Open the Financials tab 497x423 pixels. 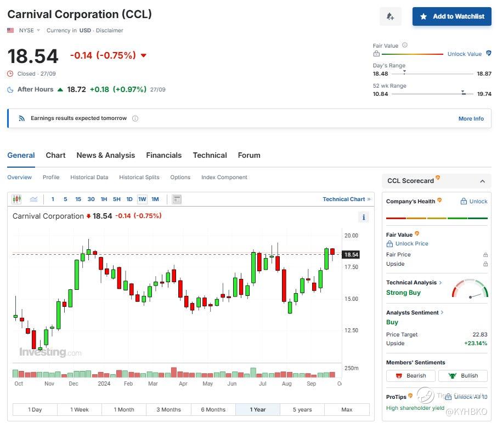(x=164, y=156)
